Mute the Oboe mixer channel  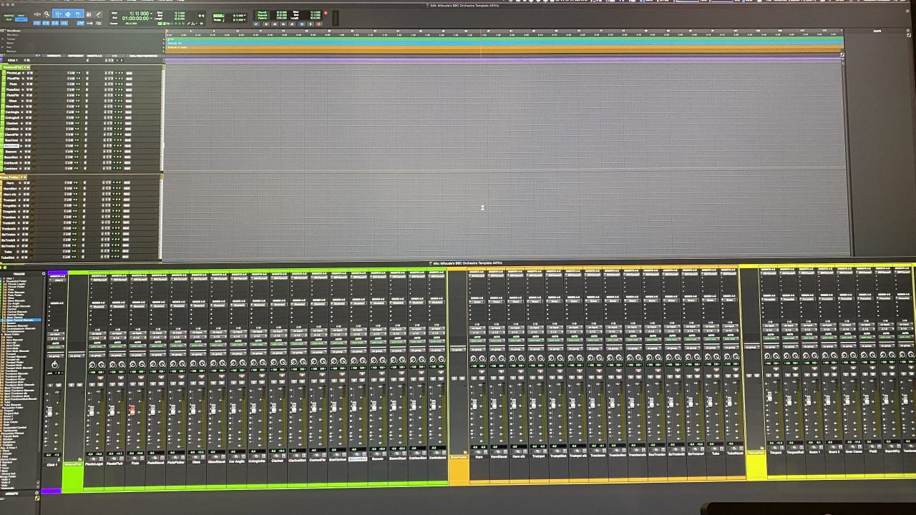click(202, 385)
